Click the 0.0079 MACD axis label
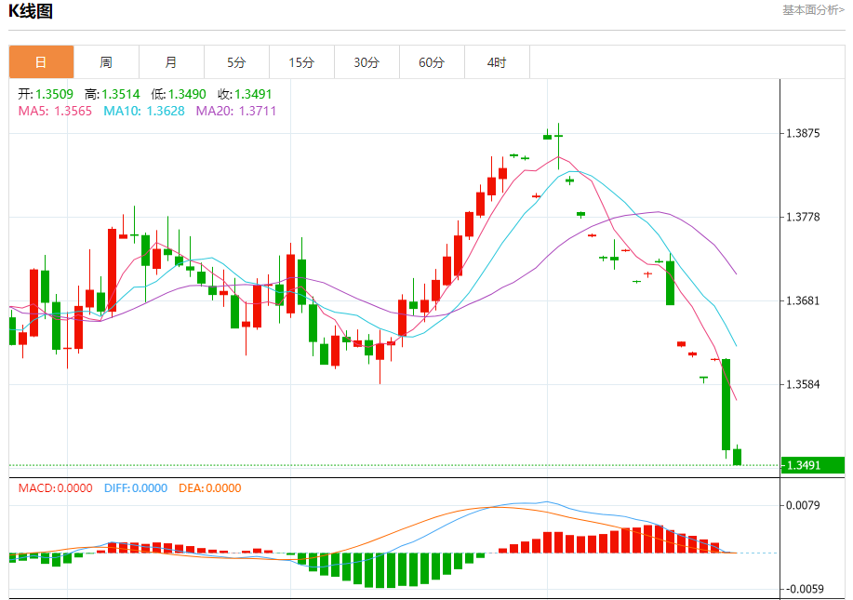The height and width of the screenshot is (600, 853). (x=803, y=505)
